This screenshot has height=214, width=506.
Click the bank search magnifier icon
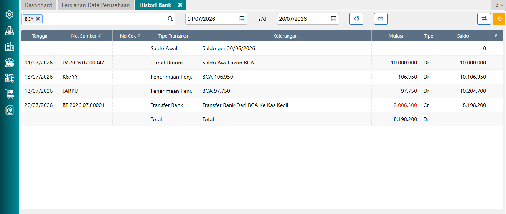tap(170, 19)
